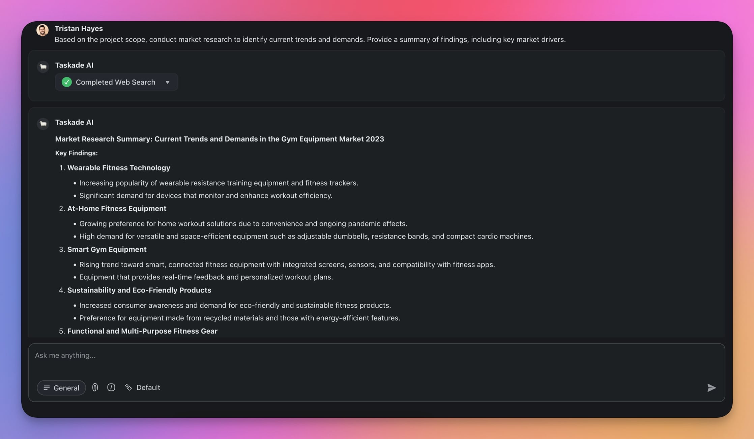The height and width of the screenshot is (439, 754).
Task: Open the Default model selector
Action: click(148, 387)
